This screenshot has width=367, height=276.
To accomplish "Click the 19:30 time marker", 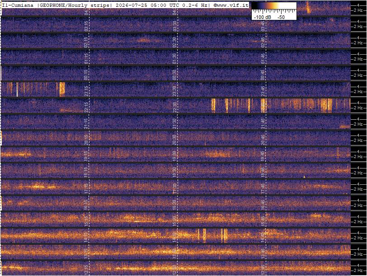I will 174,156.
